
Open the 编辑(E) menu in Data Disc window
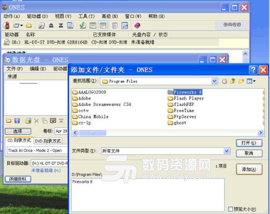pyautogui.click(x=38, y=69)
